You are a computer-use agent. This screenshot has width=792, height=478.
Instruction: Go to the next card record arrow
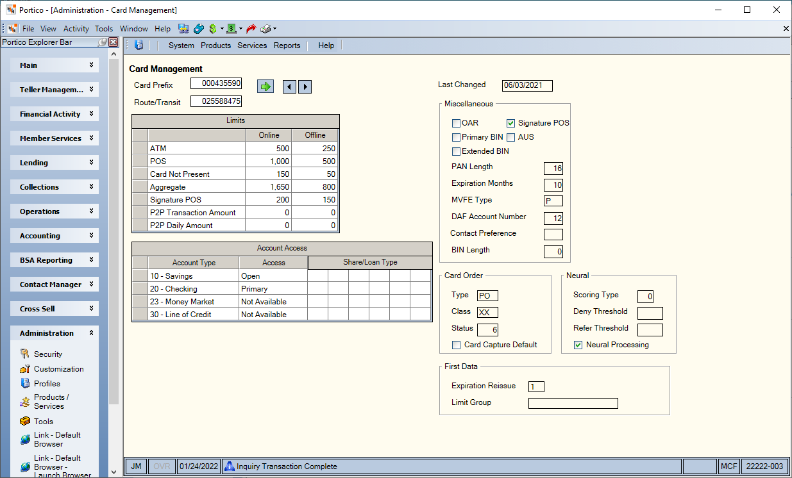point(305,87)
